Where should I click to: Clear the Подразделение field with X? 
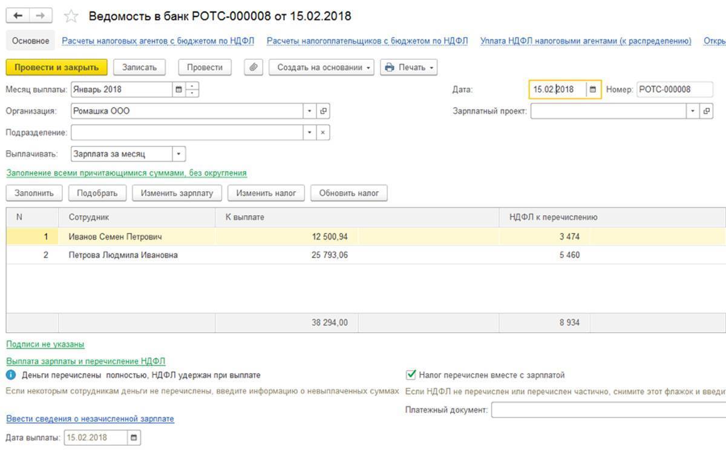[324, 132]
